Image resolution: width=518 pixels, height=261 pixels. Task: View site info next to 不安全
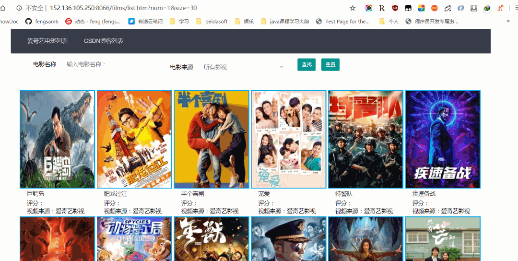(19, 8)
